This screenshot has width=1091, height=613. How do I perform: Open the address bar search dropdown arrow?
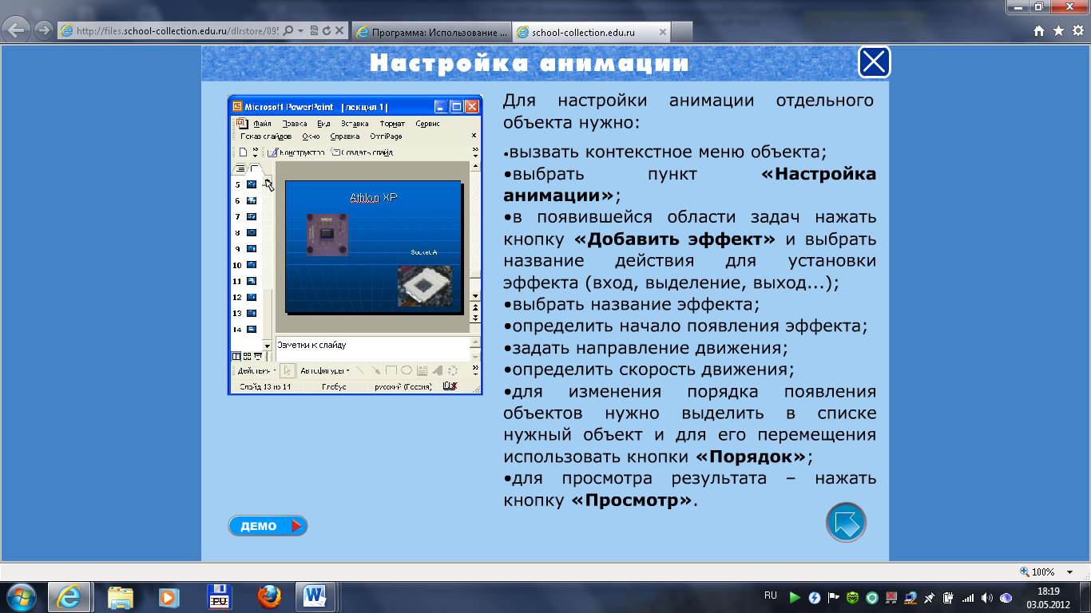click(300, 31)
